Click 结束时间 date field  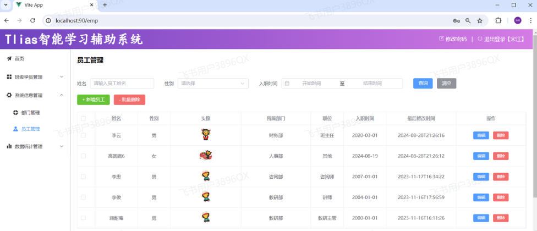[x=372, y=83]
